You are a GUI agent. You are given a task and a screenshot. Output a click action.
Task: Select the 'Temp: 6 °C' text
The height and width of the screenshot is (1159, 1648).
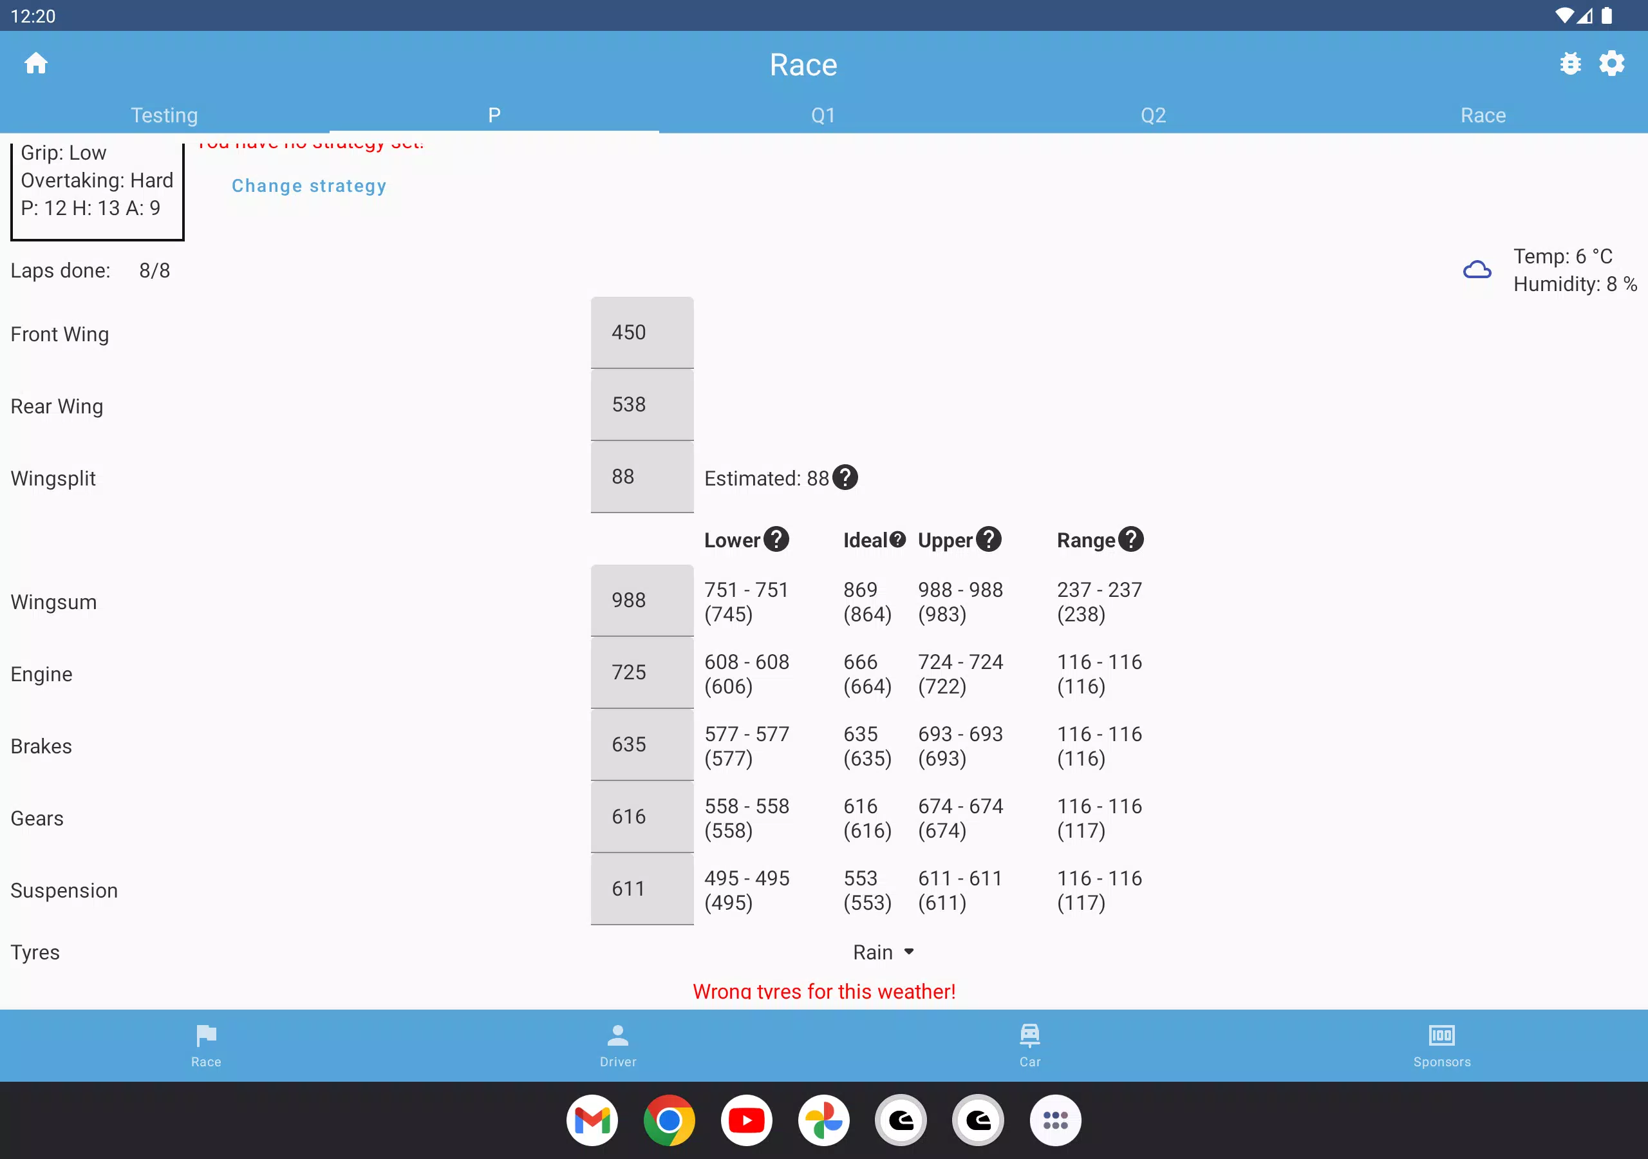[1562, 256]
